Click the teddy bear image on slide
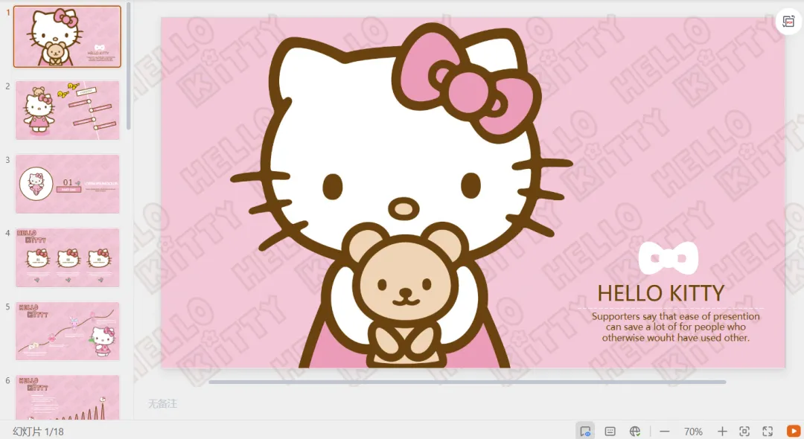804x439 pixels. tap(405, 295)
